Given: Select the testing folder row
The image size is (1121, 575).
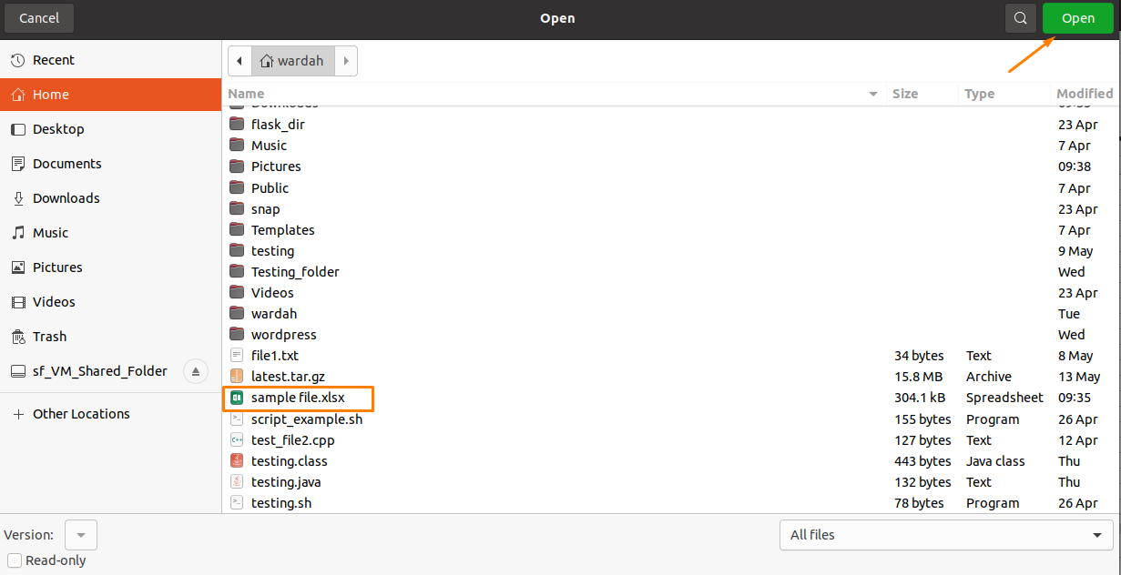Looking at the screenshot, I should click(x=668, y=251).
